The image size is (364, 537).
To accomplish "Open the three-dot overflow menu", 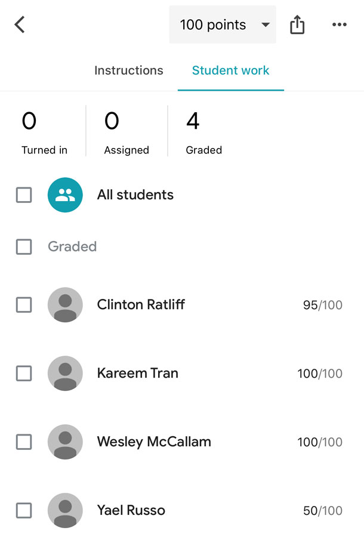I will [x=339, y=24].
